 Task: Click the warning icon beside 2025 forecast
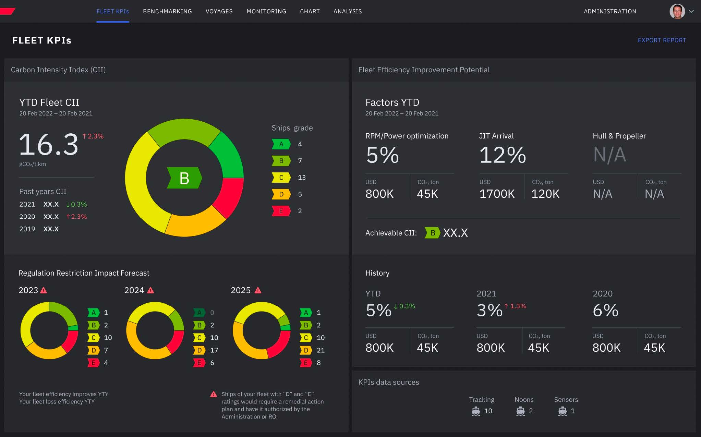pyautogui.click(x=257, y=290)
